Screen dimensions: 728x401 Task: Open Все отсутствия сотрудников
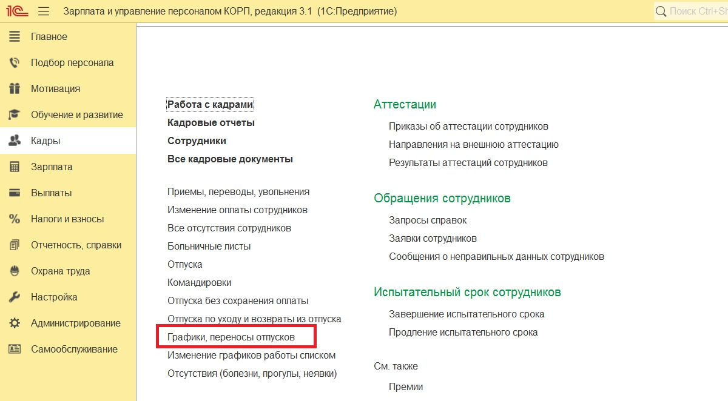pyautogui.click(x=229, y=228)
